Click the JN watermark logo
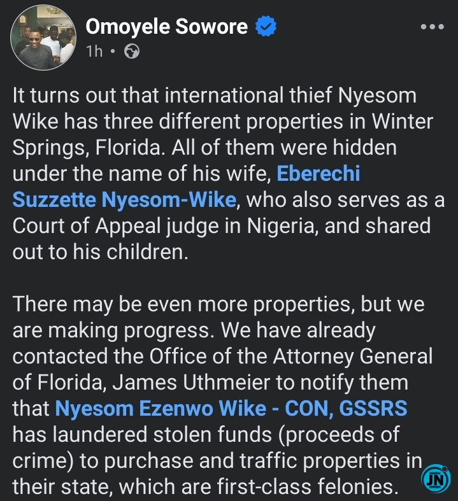This screenshot has width=458, height=501. (x=436, y=479)
